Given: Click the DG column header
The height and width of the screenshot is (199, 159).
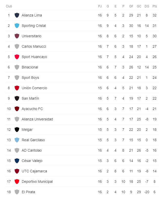Looking at the screenshot, I should click(147, 6).
